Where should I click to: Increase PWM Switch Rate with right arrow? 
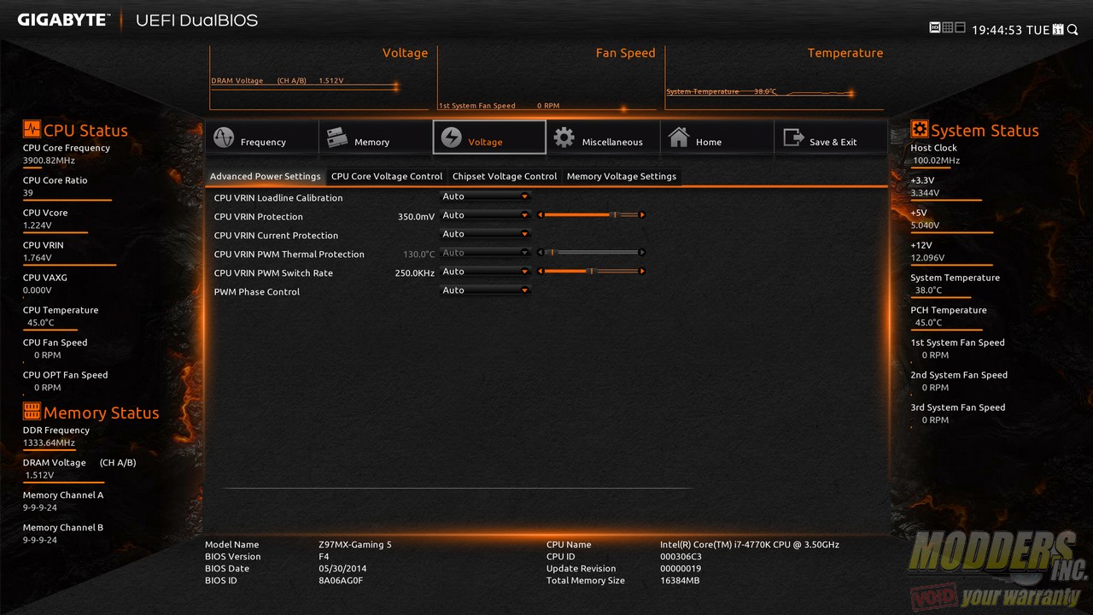pyautogui.click(x=642, y=272)
